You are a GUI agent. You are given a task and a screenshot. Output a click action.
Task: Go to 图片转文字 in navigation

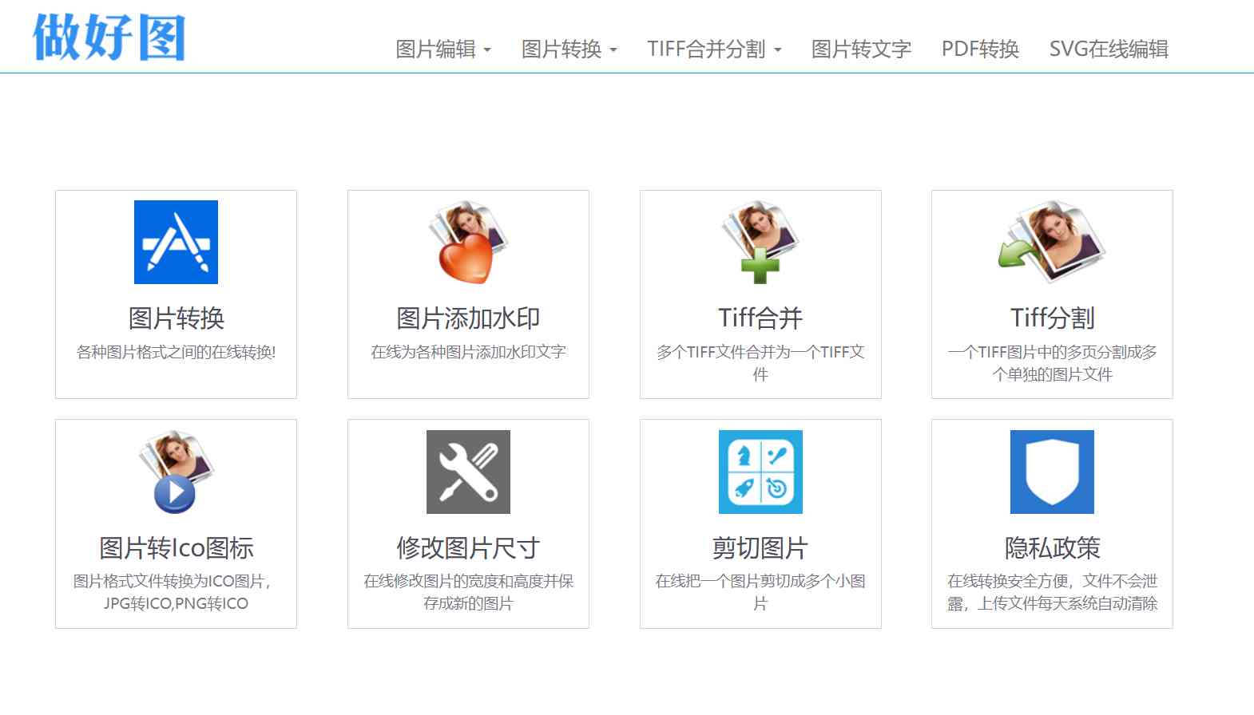(861, 49)
